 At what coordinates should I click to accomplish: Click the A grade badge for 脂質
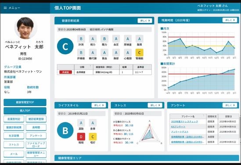[140, 39]
